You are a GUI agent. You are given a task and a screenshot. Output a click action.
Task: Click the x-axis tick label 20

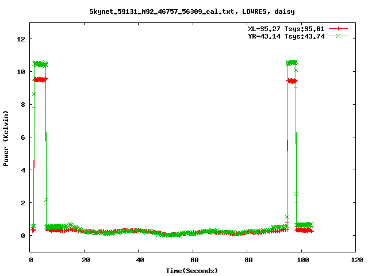pos(86,260)
